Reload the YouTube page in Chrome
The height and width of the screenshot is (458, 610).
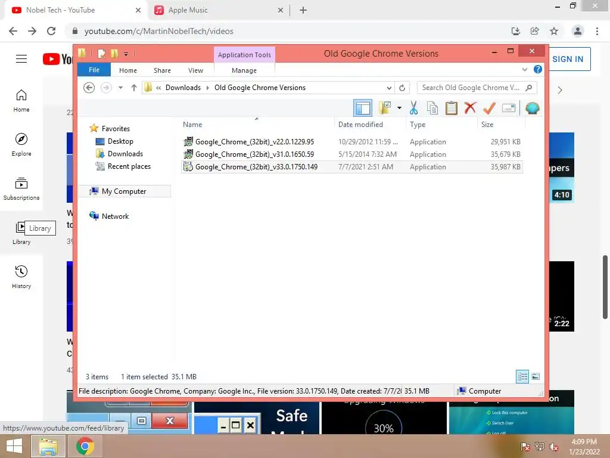click(x=51, y=31)
